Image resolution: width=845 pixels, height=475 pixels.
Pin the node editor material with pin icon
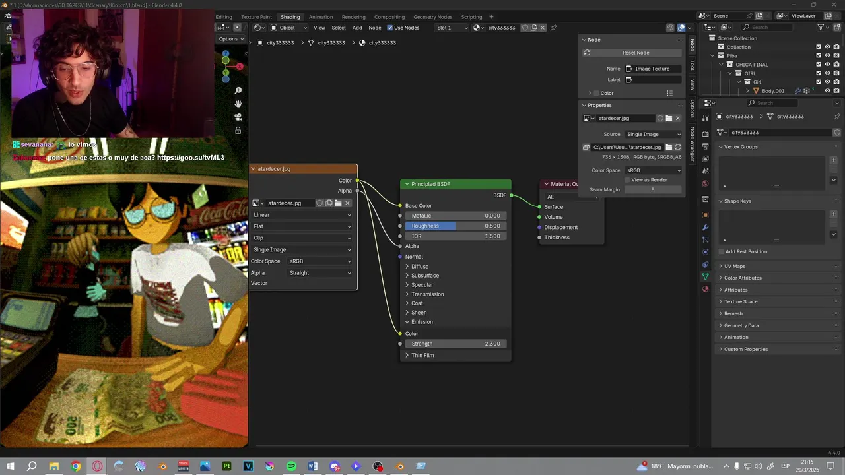point(553,28)
